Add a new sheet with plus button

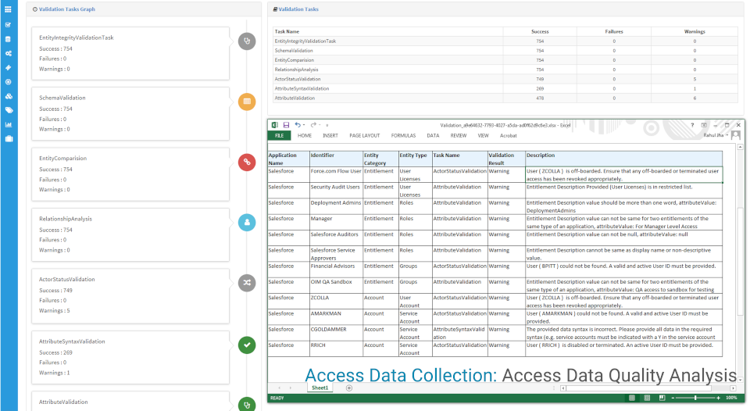349,388
